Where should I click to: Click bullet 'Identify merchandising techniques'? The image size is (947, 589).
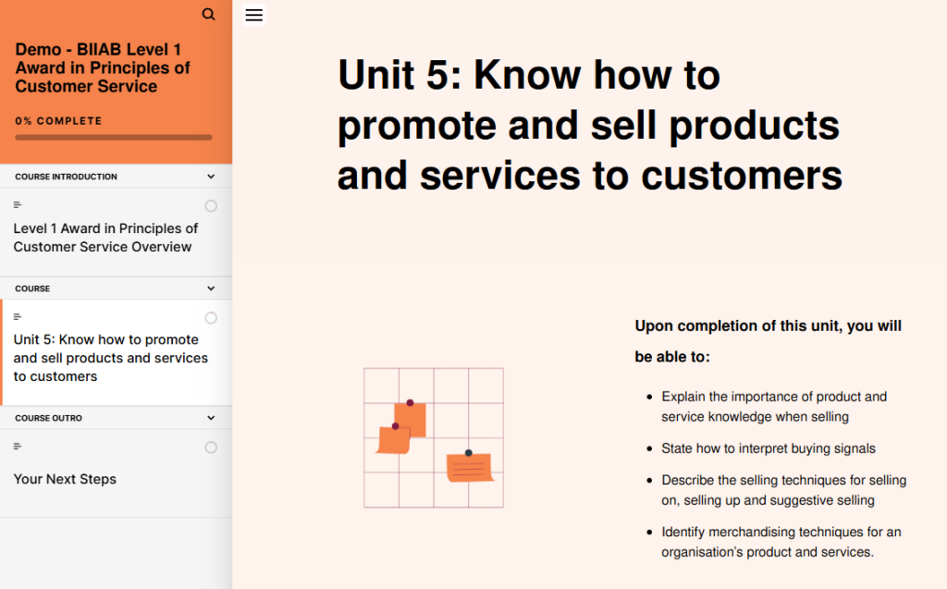(x=781, y=542)
